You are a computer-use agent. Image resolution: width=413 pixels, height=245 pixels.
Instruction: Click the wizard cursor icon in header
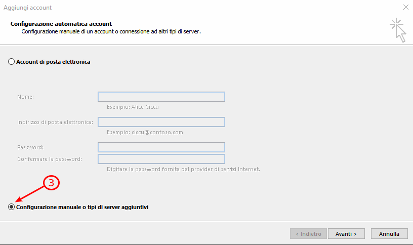(398, 30)
